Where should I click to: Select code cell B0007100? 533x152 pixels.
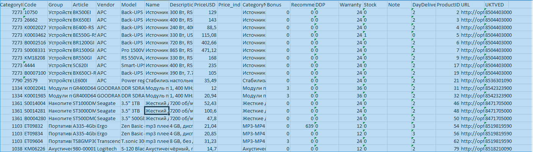pos(36,73)
